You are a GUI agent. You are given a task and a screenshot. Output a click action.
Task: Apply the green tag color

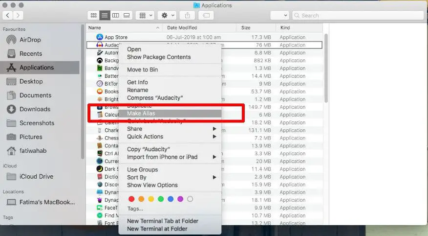point(161,199)
